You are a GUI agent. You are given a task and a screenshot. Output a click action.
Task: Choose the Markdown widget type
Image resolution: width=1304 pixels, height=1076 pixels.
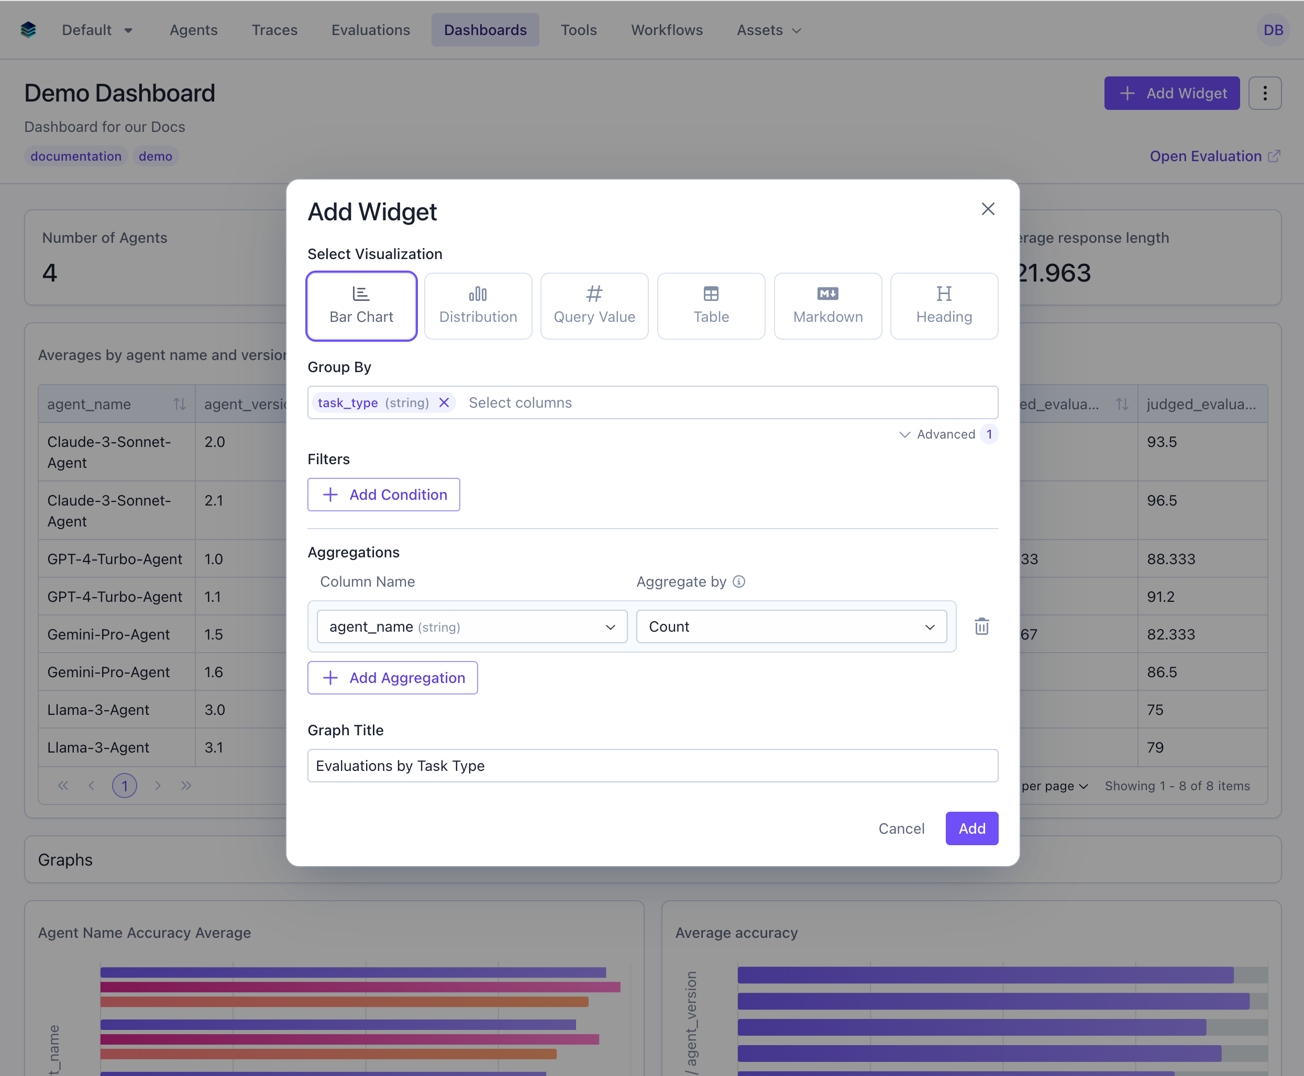[827, 306]
